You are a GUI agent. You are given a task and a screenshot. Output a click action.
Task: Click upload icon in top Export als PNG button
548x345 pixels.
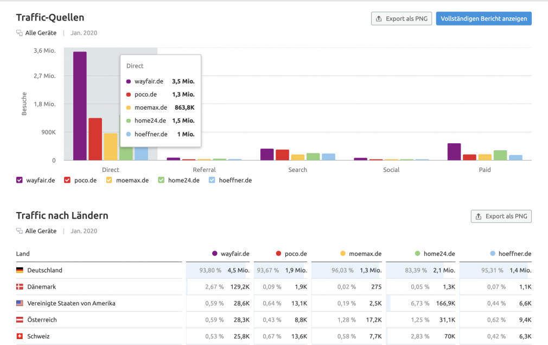(x=379, y=18)
